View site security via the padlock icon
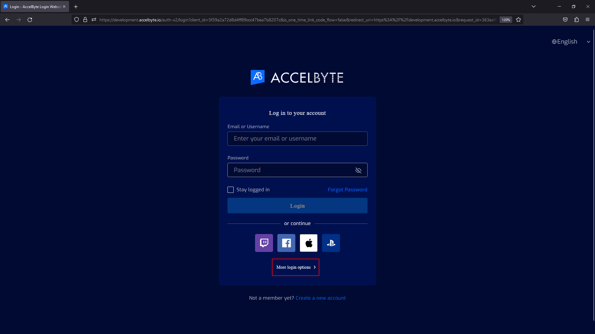This screenshot has height=334, width=595. pos(85,20)
